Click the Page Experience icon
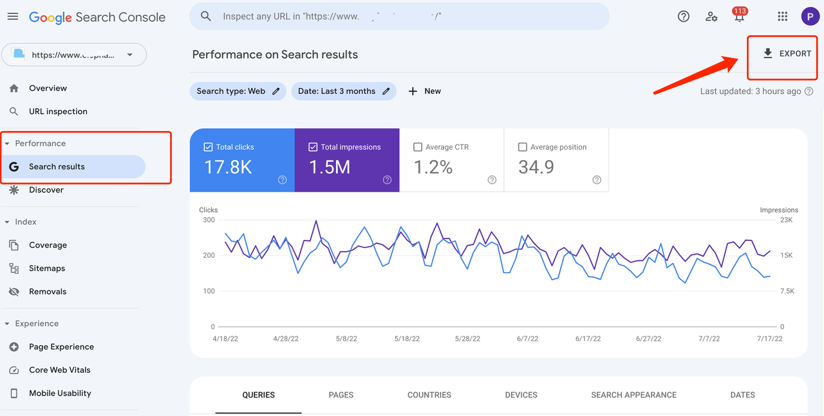The height and width of the screenshot is (416, 824). pos(14,347)
